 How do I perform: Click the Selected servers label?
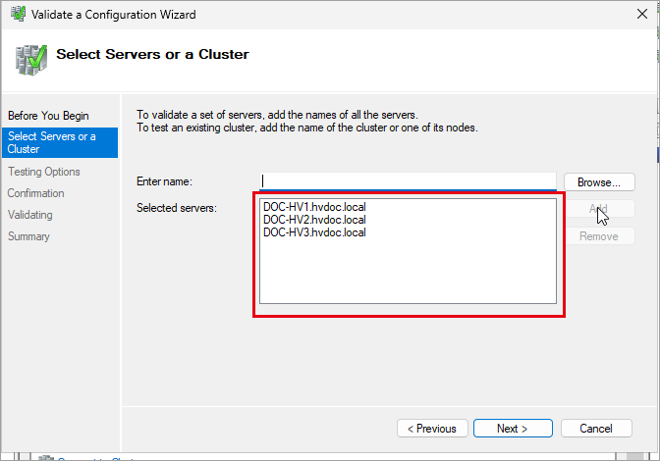(177, 208)
